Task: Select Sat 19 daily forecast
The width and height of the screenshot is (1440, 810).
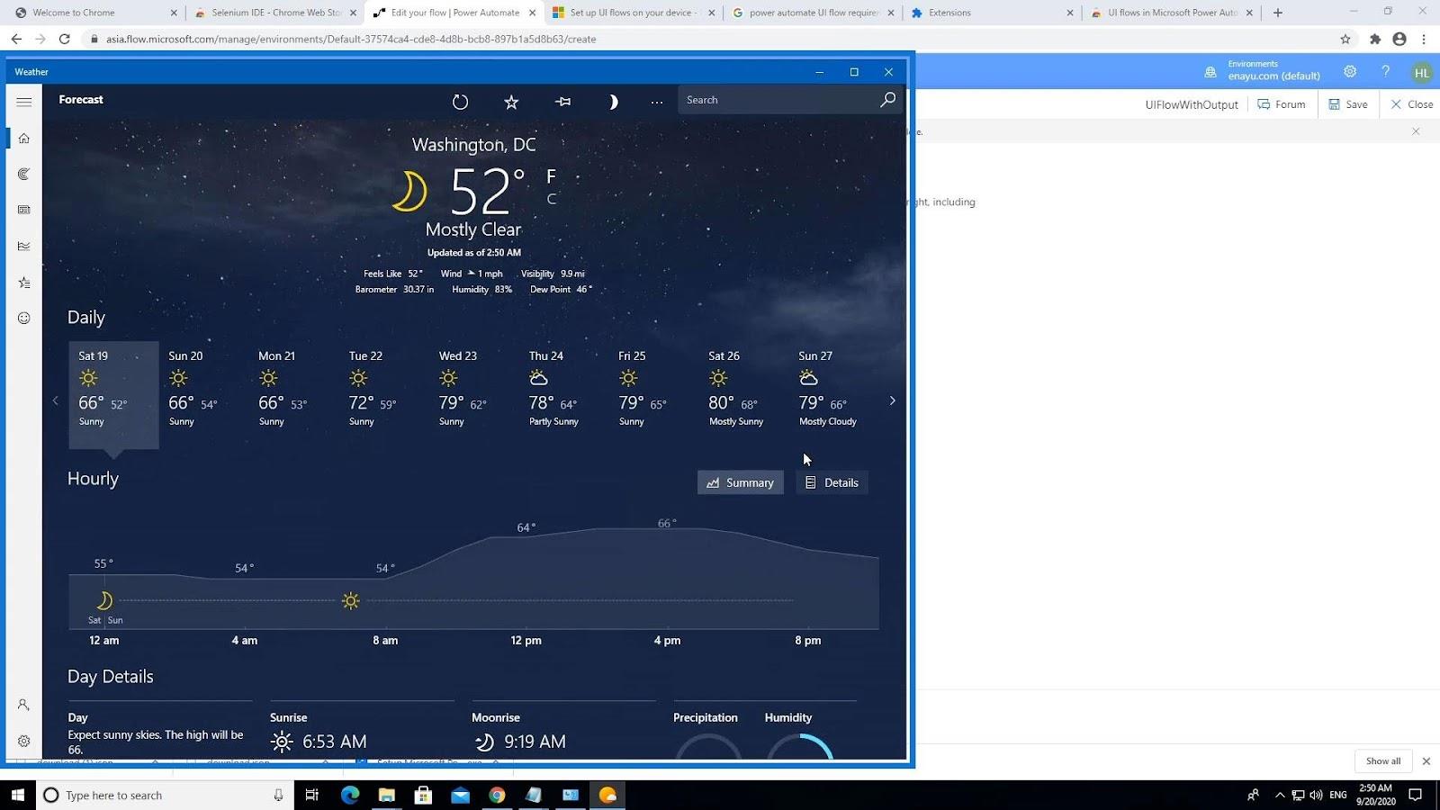Action: pyautogui.click(x=113, y=394)
